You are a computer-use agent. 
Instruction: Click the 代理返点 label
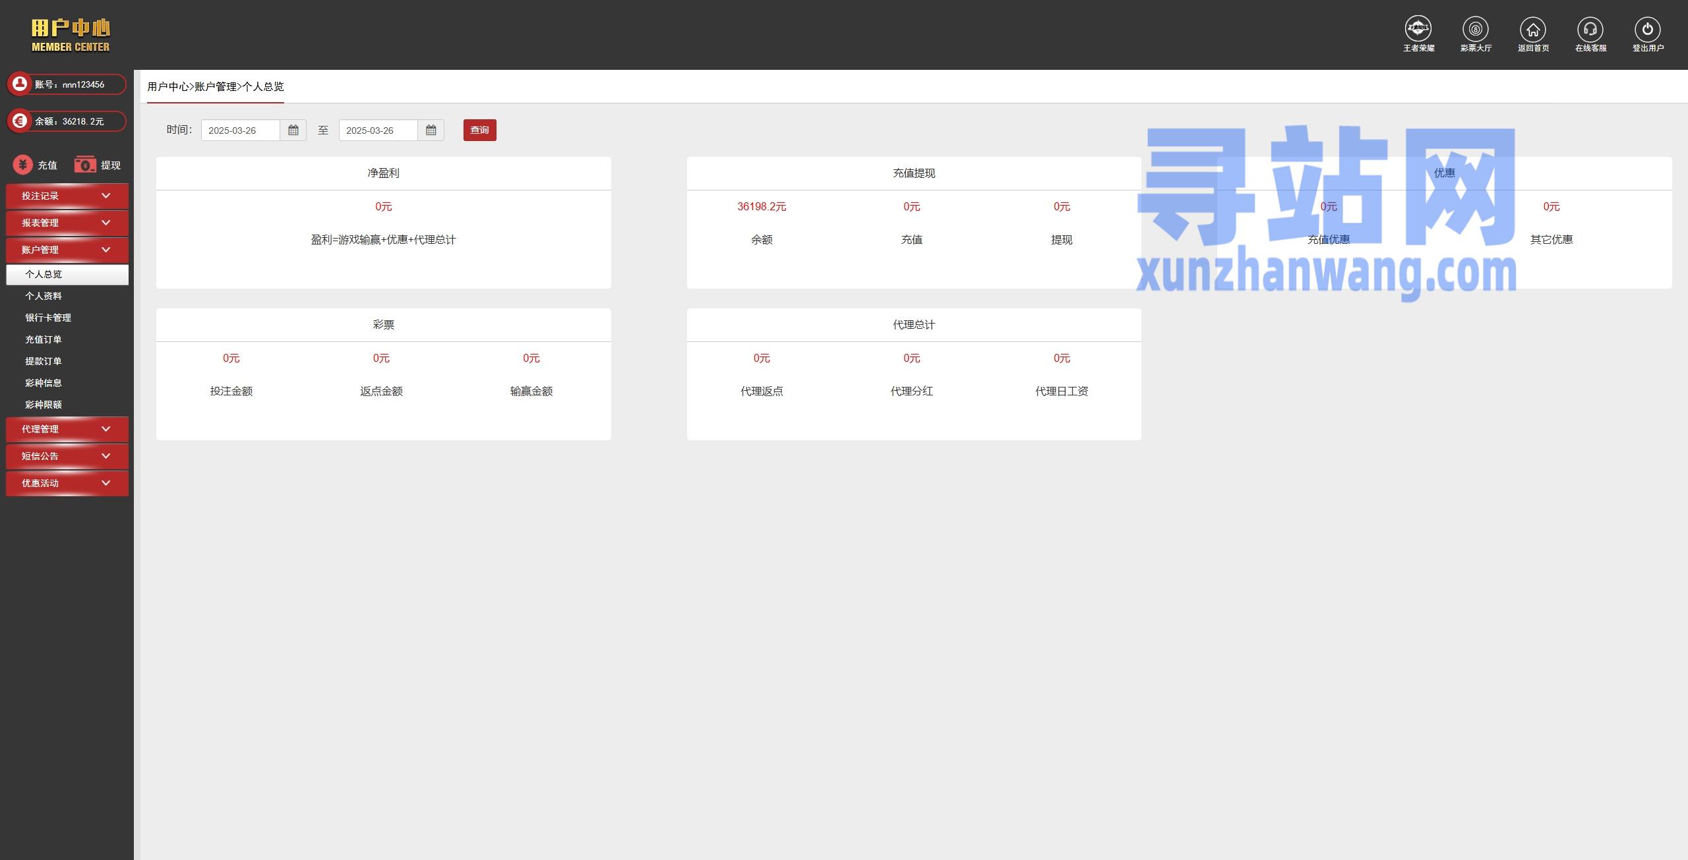(x=762, y=391)
